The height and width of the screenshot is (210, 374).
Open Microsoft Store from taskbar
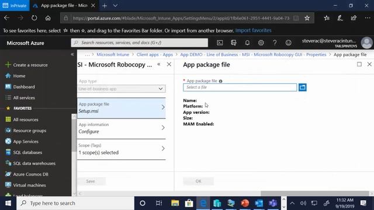(189, 203)
